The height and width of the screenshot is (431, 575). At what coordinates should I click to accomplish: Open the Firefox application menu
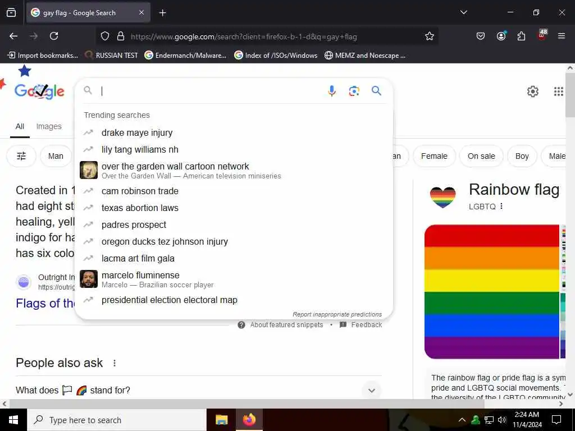[561, 36]
